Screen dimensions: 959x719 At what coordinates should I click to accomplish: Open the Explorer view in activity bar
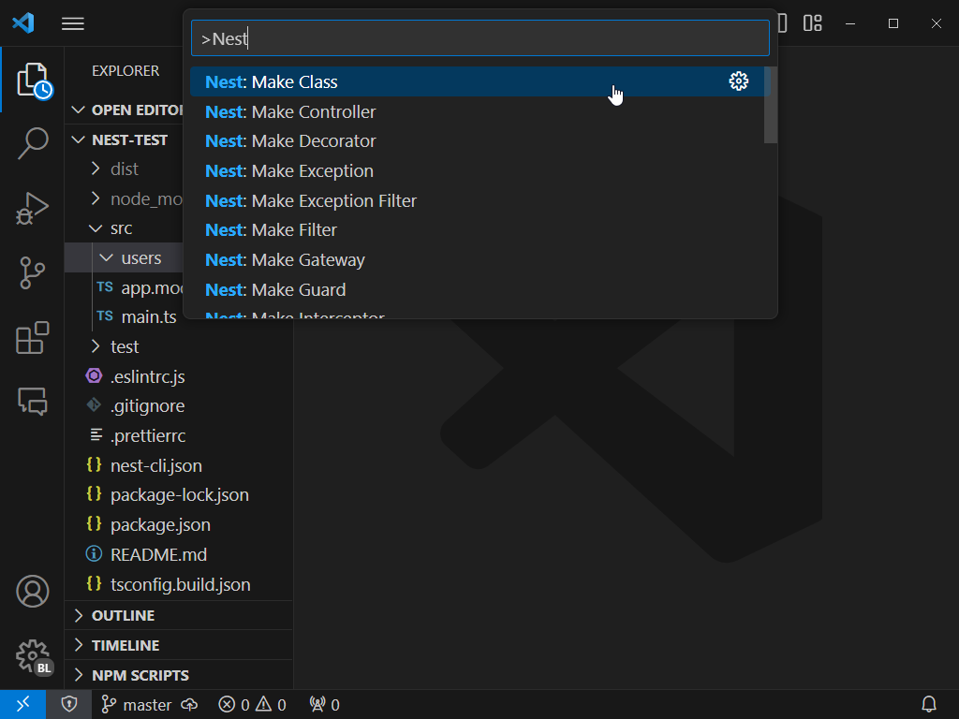pos(33,81)
